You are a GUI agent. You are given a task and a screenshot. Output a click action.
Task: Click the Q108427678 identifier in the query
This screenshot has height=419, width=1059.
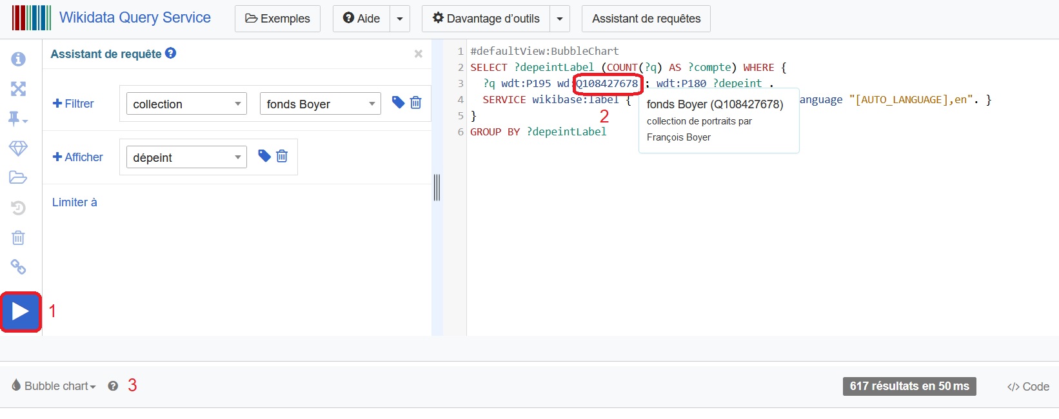click(607, 83)
